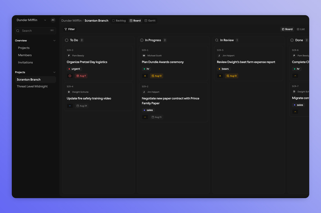This screenshot has height=213, width=321.
Task: Open the Dunder Mifflin workspace dropdown
Action: (31, 20)
